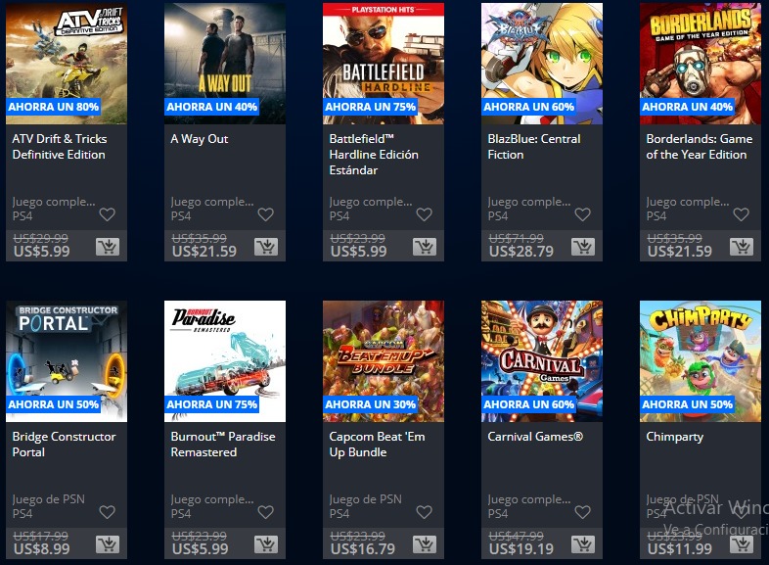Add Bridge Constructor Portal to cart

point(108,544)
